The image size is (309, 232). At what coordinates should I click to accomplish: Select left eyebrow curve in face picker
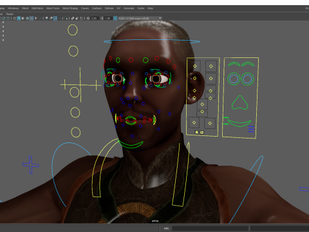point(234,64)
